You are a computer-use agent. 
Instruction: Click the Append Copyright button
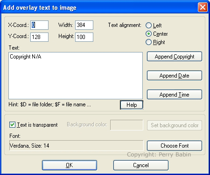175,57
